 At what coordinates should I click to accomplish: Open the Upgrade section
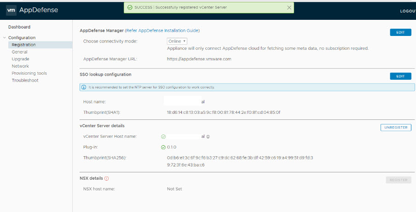[x=20, y=59]
